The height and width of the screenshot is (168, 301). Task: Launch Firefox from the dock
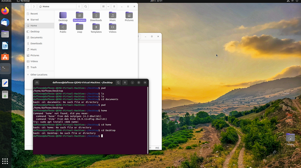click(x=5, y=11)
